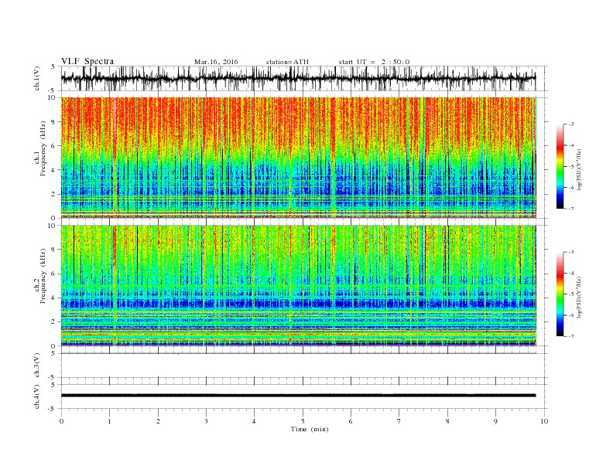
Task: Click time axis tick label "6"
Action: [x=351, y=421]
